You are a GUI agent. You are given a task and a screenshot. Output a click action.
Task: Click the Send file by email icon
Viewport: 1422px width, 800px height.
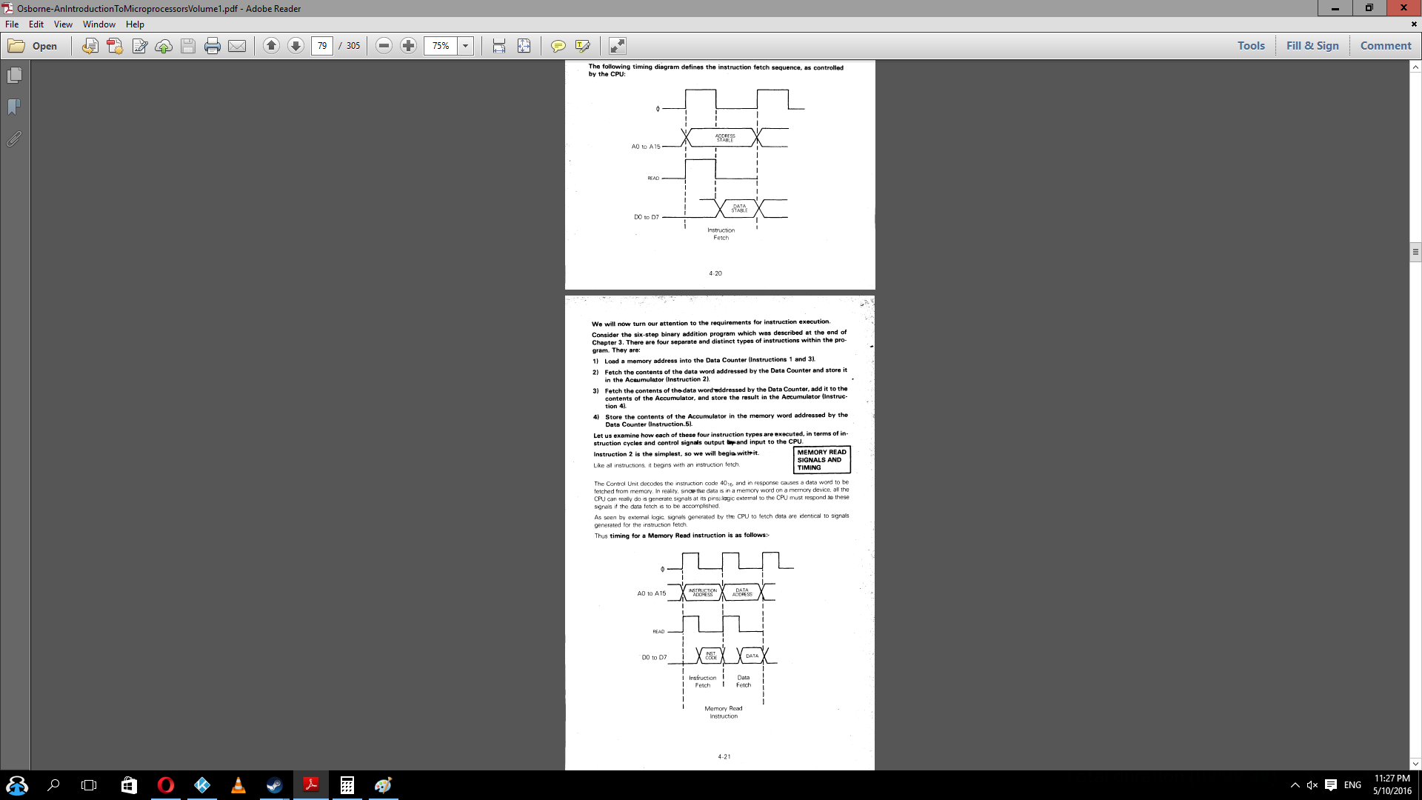coord(237,46)
